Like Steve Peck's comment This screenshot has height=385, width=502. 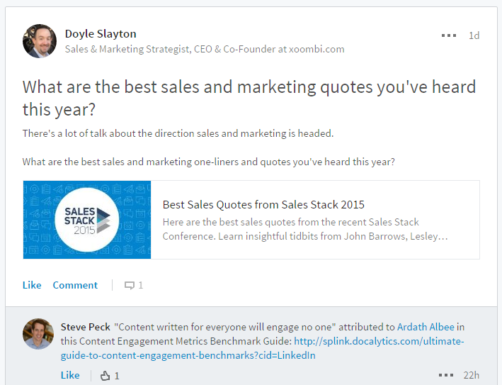coord(70,375)
